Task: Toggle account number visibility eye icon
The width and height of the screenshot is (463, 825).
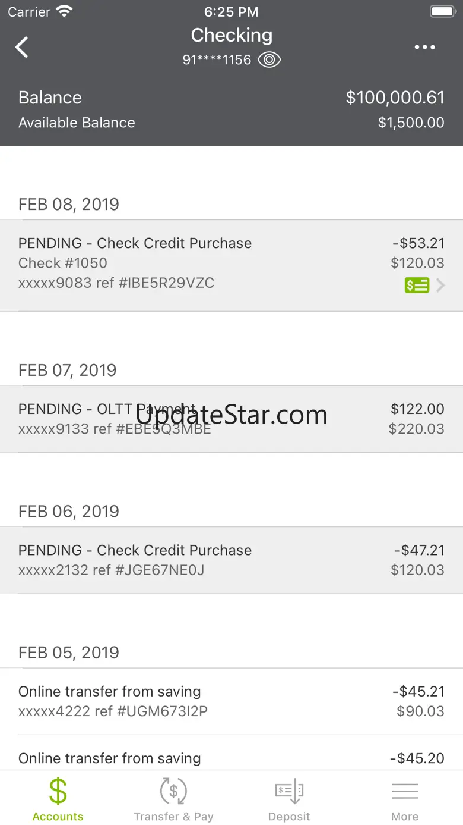Action: point(269,59)
